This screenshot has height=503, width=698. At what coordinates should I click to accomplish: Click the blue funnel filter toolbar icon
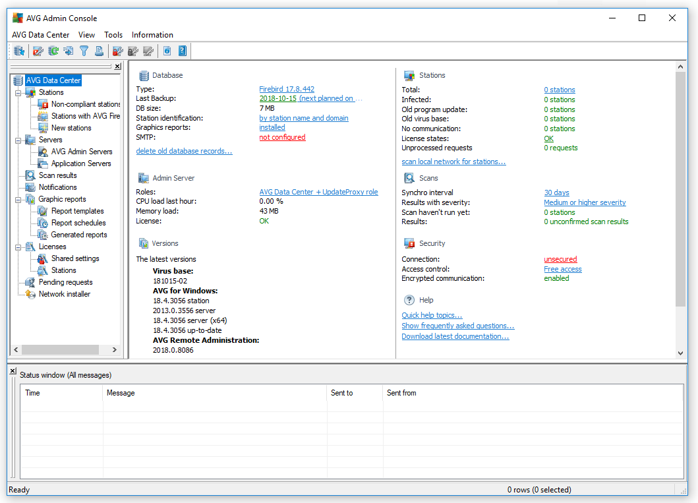[x=84, y=51]
